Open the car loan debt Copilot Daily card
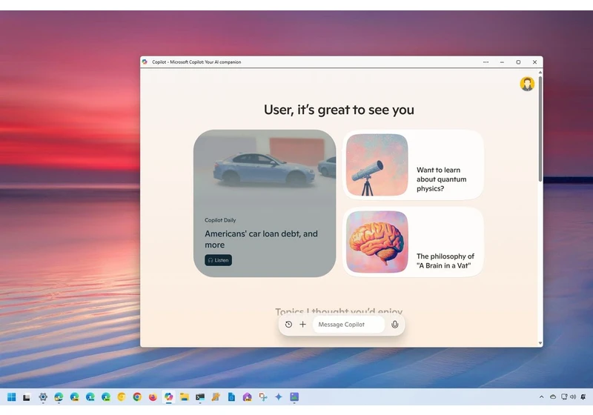Screen dimensions: 593x415 click(x=265, y=203)
